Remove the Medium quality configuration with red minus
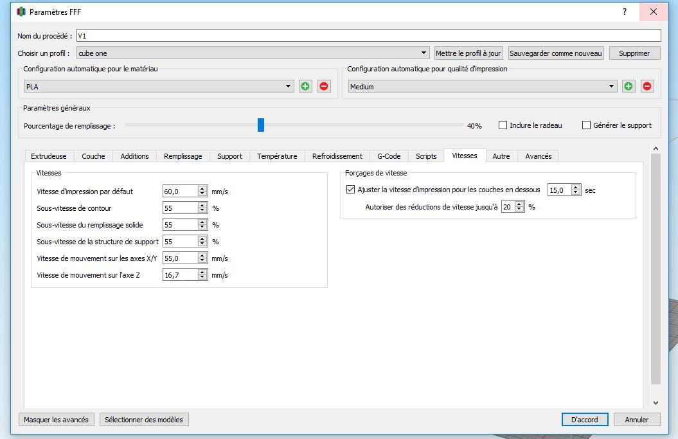 (x=647, y=86)
